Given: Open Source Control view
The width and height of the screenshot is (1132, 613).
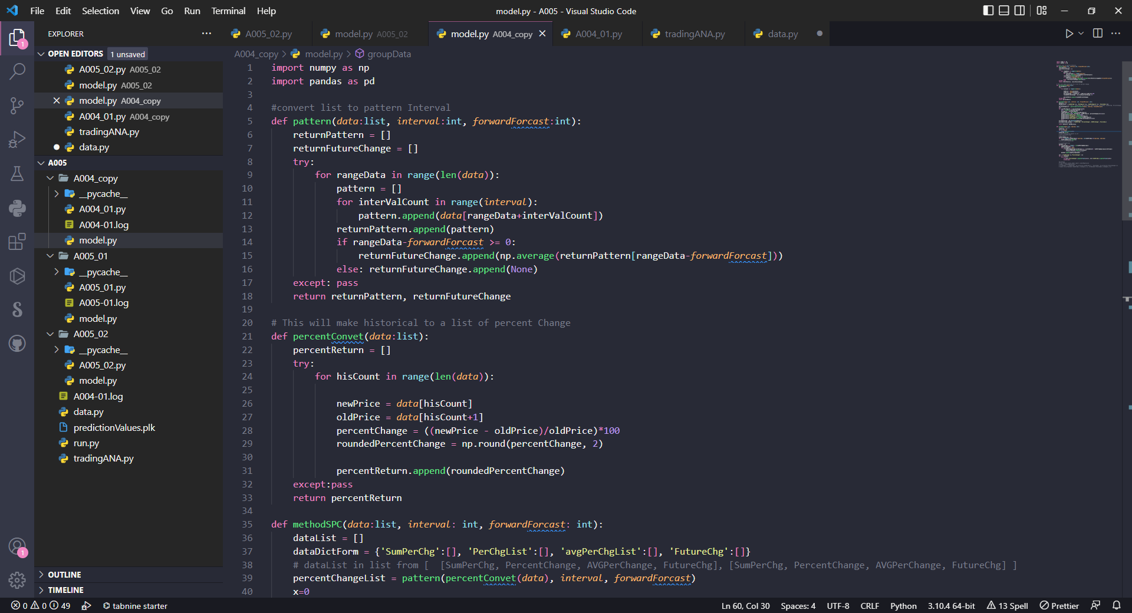Looking at the screenshot, I should [x=17, y=106].
